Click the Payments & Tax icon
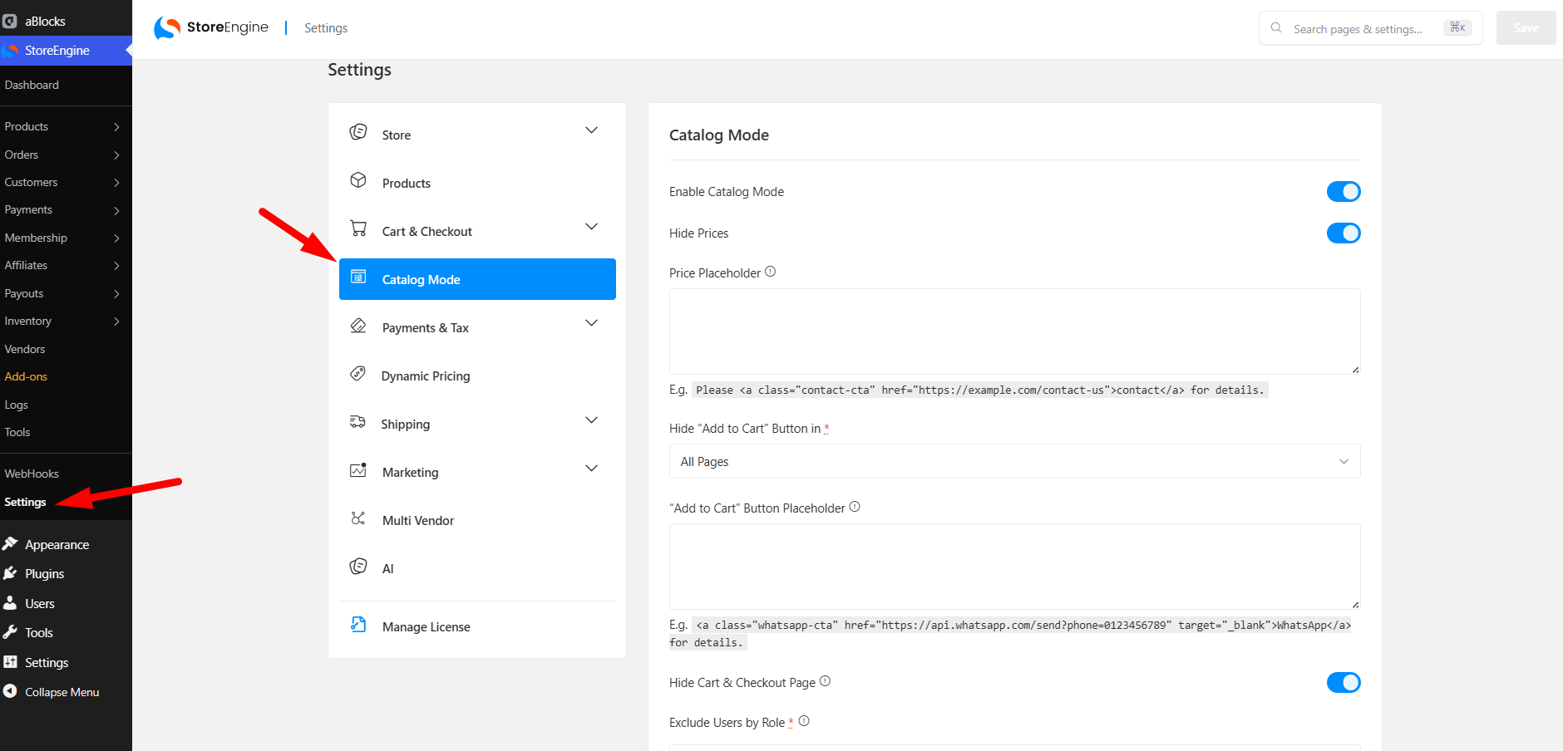The image size is (1563, 751). point(358,326)
